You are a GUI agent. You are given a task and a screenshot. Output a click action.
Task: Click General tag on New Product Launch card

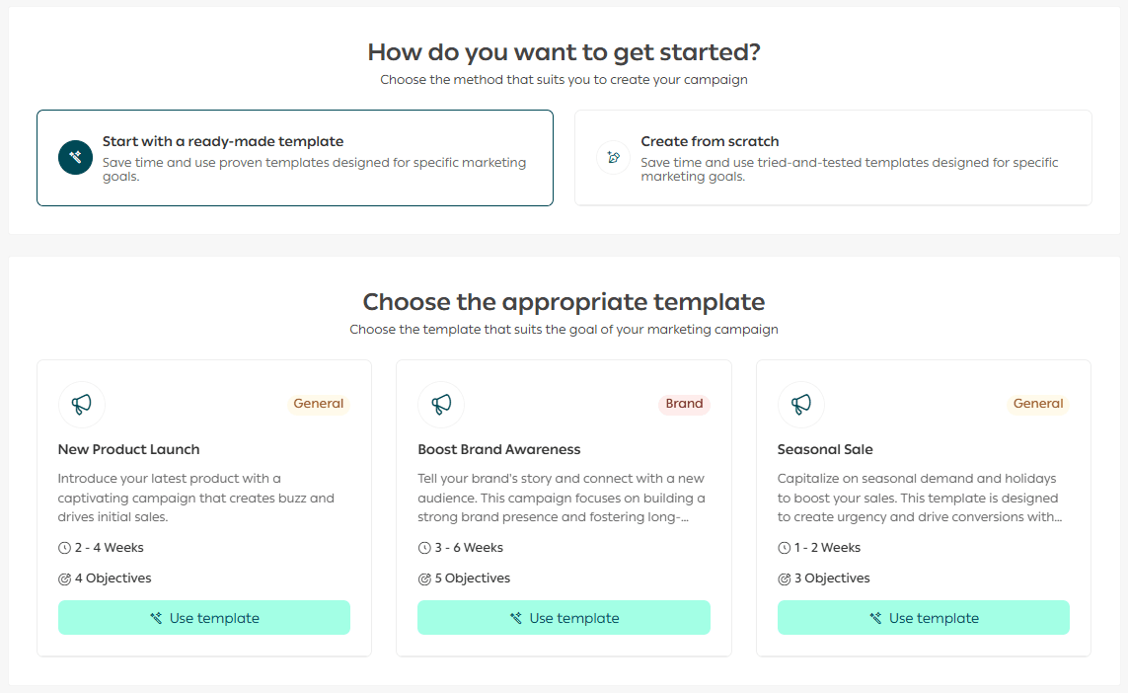click(x=319, y=404)
